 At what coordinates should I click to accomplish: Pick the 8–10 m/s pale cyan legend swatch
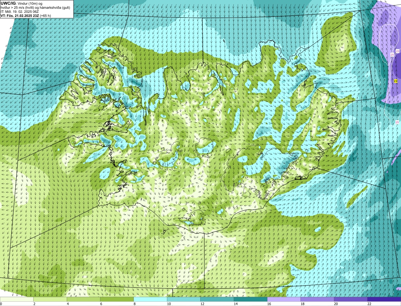150,299
